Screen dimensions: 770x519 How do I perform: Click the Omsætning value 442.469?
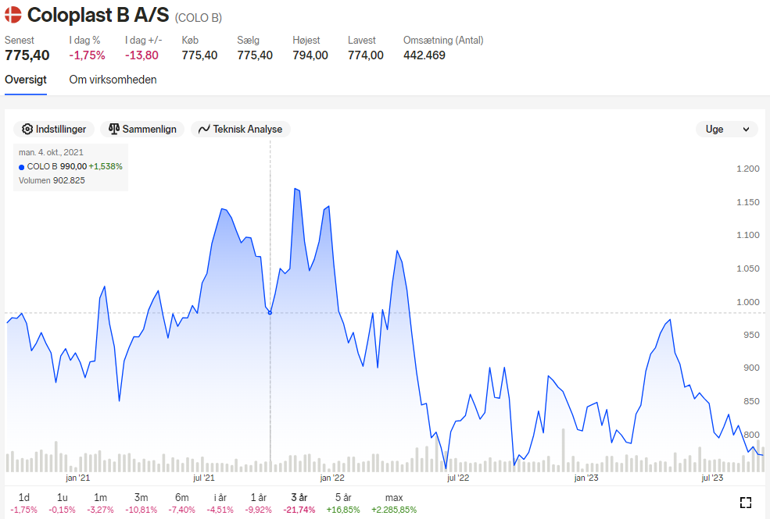point(424,55)
